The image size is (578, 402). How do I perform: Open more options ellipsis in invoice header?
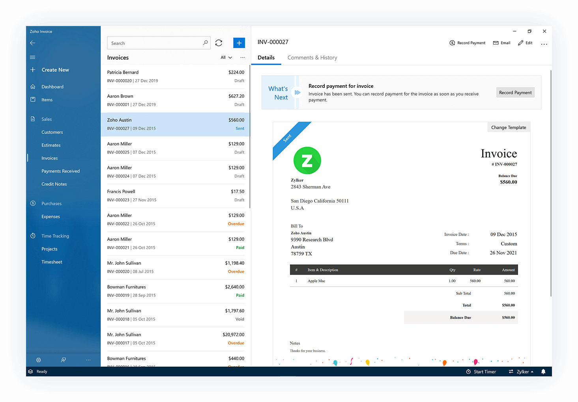click(x=544, y=44)
